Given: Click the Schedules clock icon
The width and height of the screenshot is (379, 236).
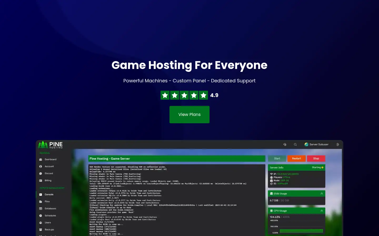Looking at the screenshot, I should click(x=41, y=216).
